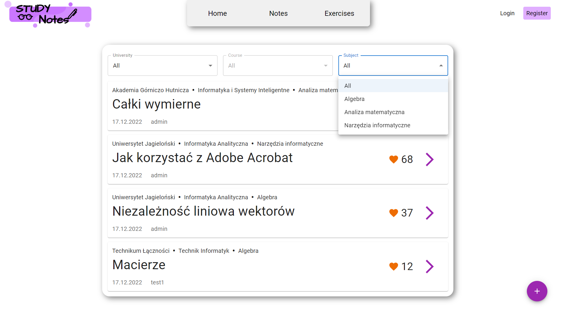Screen dimensions: 562x316
Task: Open Jak korzystać z Adobe Acrobat arrow
Action: click(x=429, y=159)
